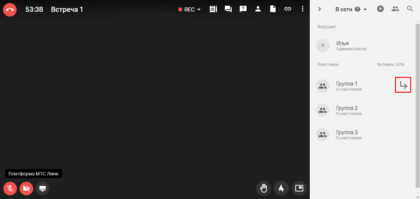Click the Группа 3 group avatar icon
This screenshot has width=420, height=199.
point(323,135)
